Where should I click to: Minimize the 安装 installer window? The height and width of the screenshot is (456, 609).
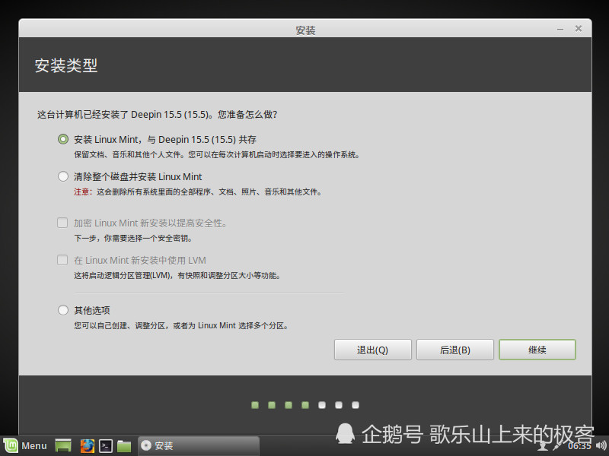pyautogui.click(x=560, y=29)
